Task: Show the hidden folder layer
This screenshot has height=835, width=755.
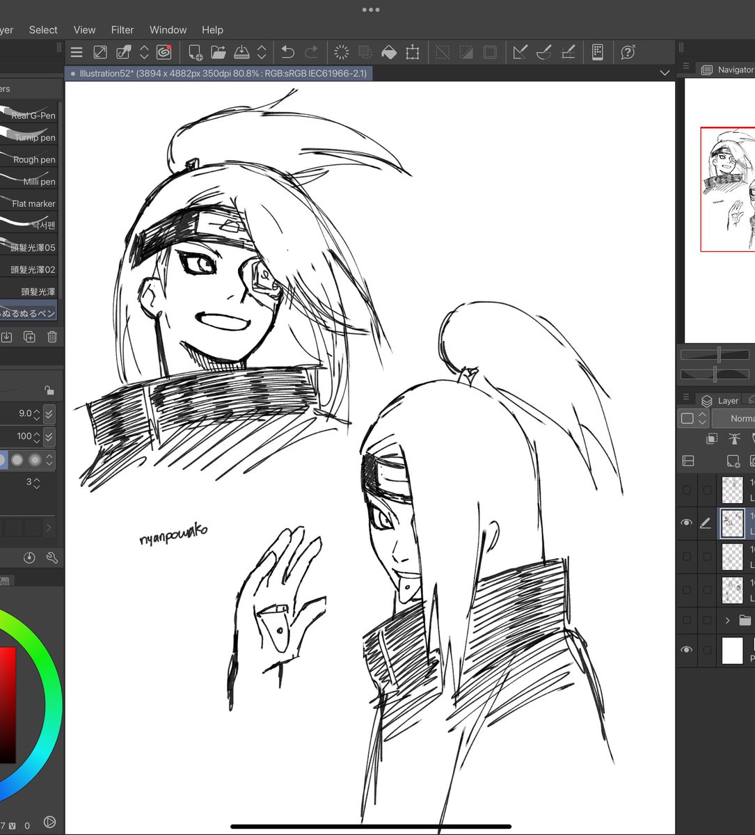Action: pos(687,620)
